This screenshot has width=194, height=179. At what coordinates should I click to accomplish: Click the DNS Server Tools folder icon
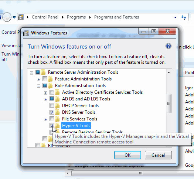(x=57, y=112)
